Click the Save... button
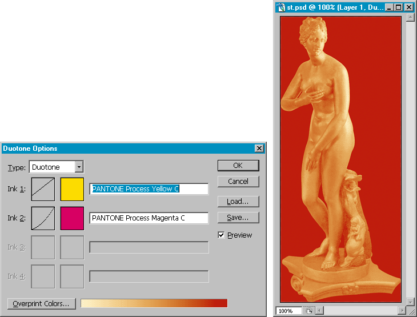Viewport: 417px width, 317px height. coord(238,218)
